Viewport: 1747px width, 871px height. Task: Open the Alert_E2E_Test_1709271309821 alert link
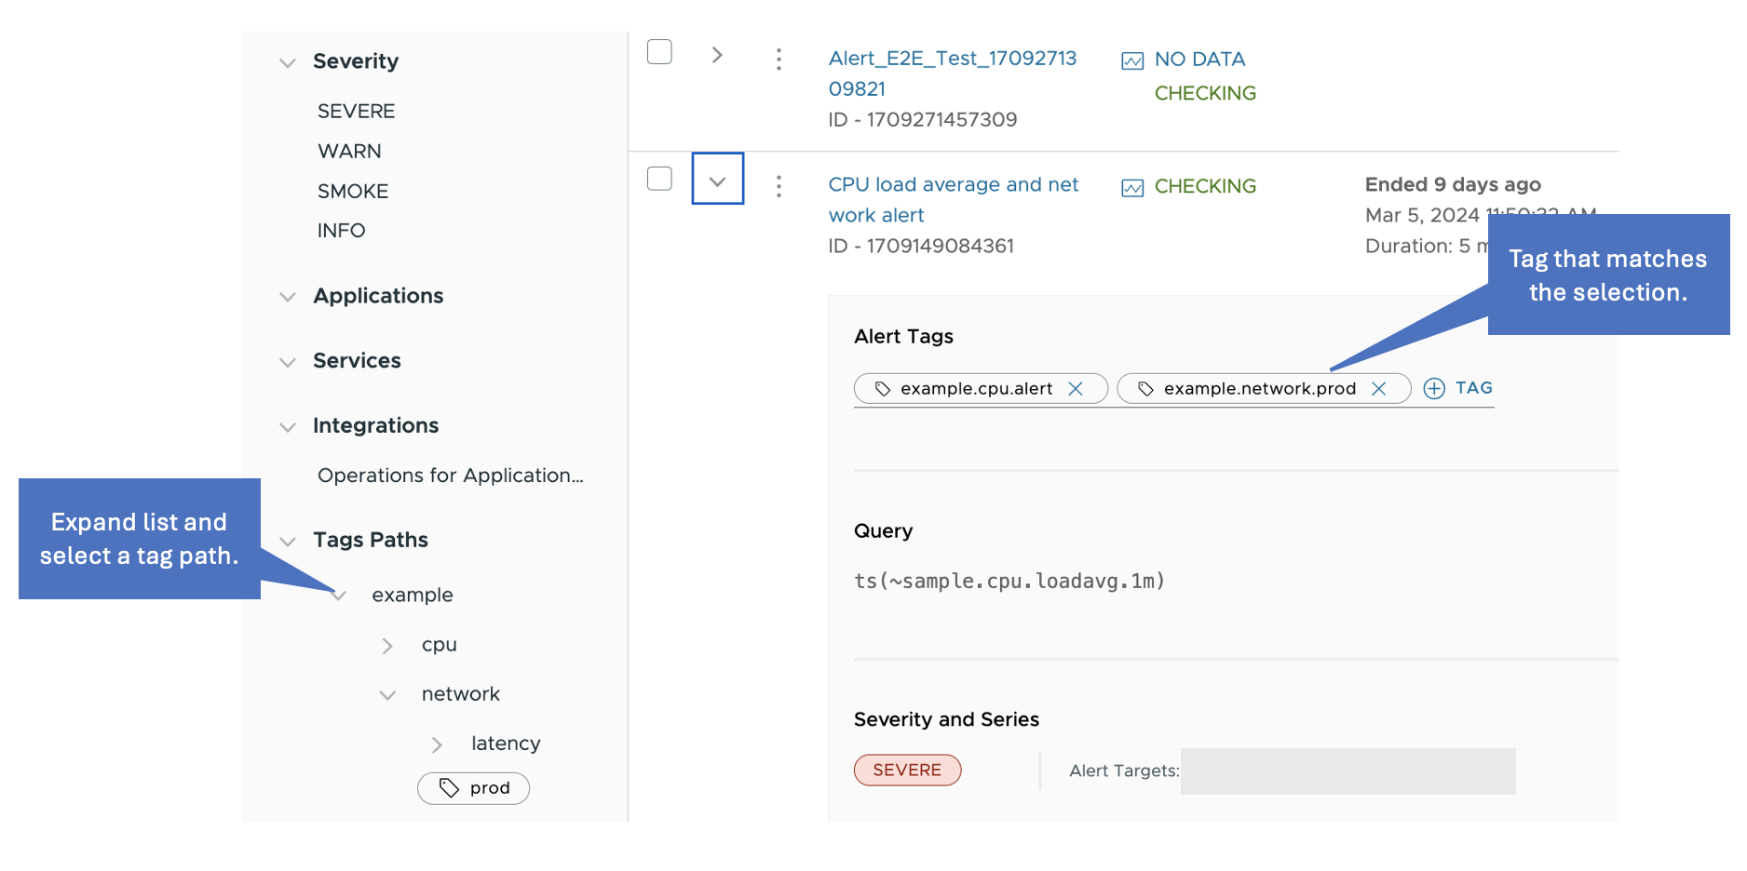point(953,74)
